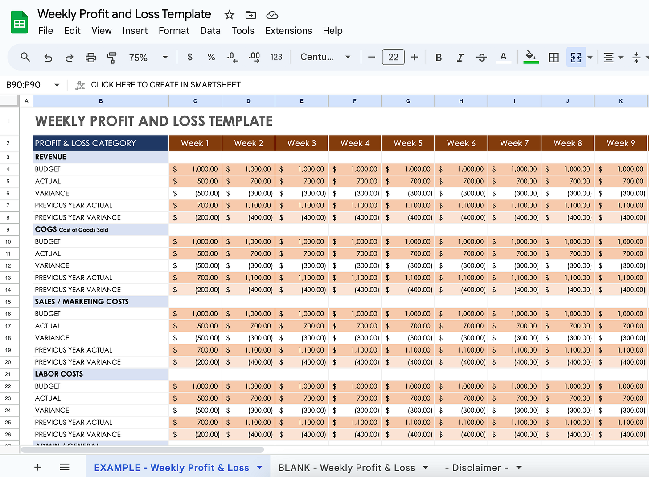Activate the paint format tool
649x477 pixels.
(x=112, y=57)
